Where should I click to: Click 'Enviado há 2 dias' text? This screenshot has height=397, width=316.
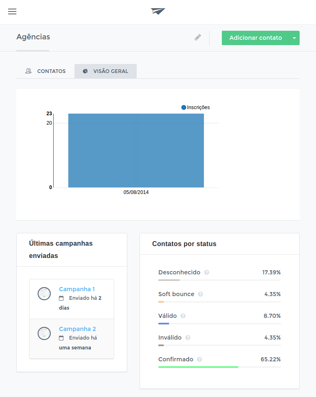[80, 303]
